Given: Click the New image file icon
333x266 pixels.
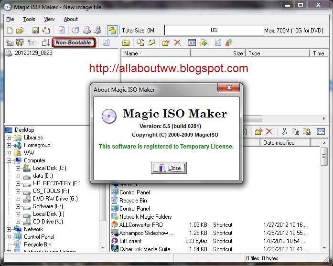Looking at the screenshot, I should click(x=10, y=31).
